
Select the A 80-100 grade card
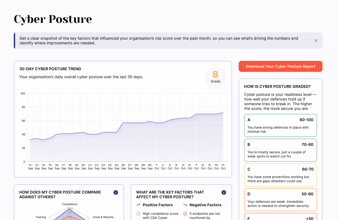[x=280, y=125]
